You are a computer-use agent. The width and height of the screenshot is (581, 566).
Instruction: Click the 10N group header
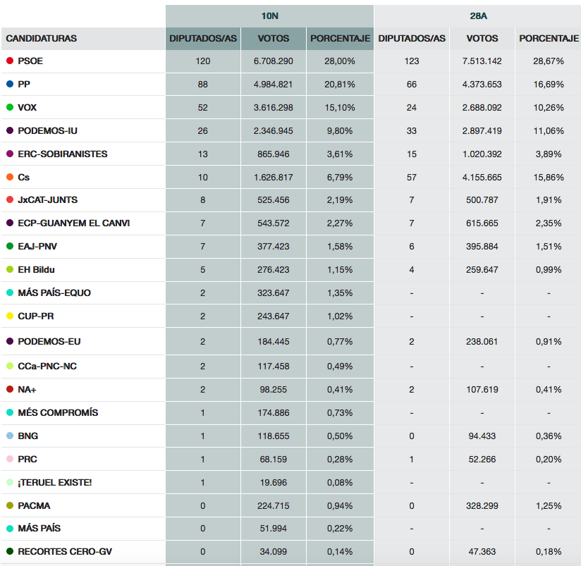270,16
